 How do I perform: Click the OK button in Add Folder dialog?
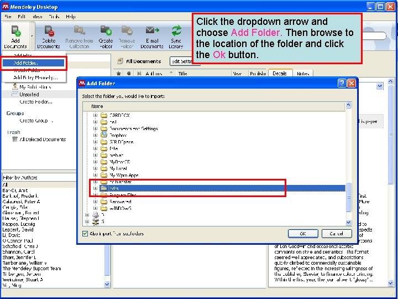(303, 234)
